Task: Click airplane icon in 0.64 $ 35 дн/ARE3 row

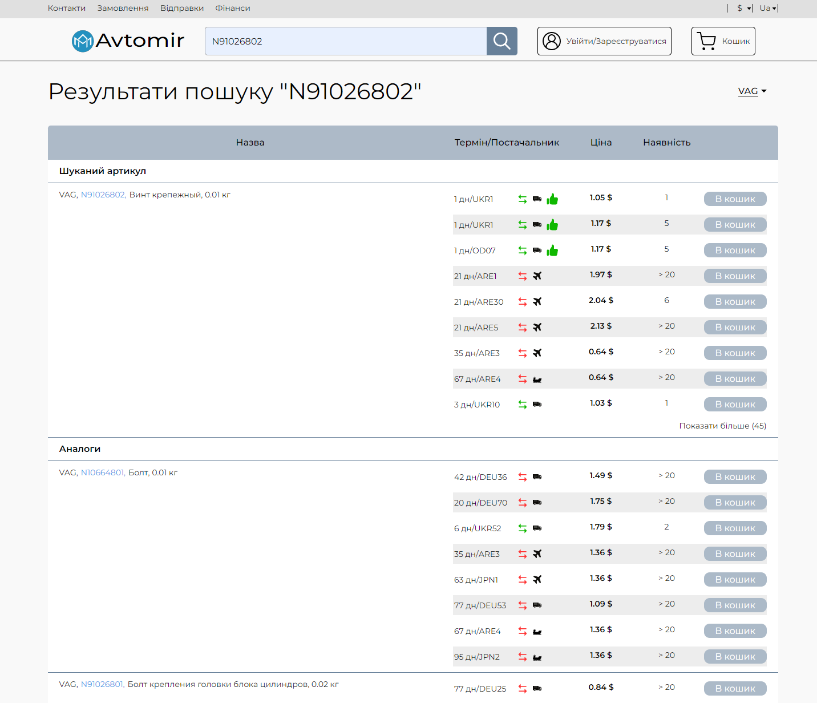Action: 537,353
